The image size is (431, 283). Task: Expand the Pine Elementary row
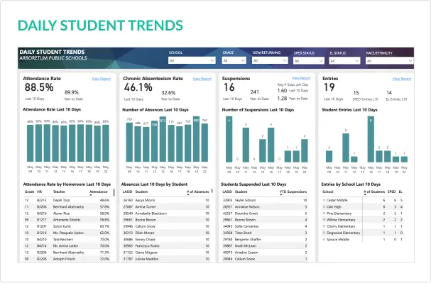click(324, 213)
